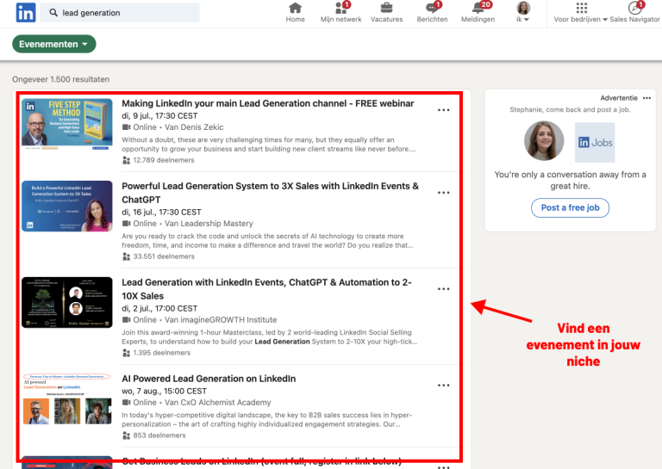The image size is (662, 469).
Task: Click the text Van Denis Zekic
Action: pos(194,127)
